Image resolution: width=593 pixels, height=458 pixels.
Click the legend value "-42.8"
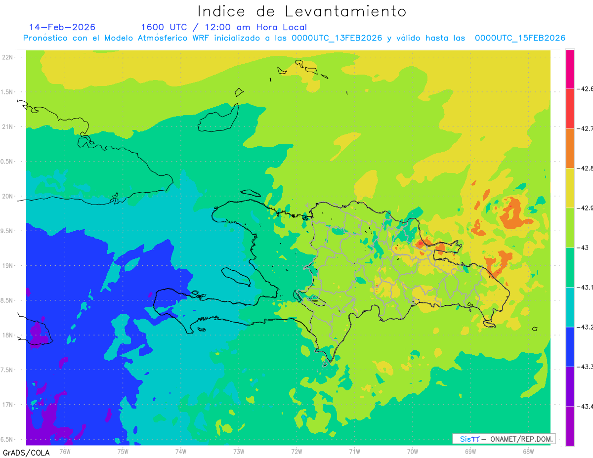click(x=586, y=168)
